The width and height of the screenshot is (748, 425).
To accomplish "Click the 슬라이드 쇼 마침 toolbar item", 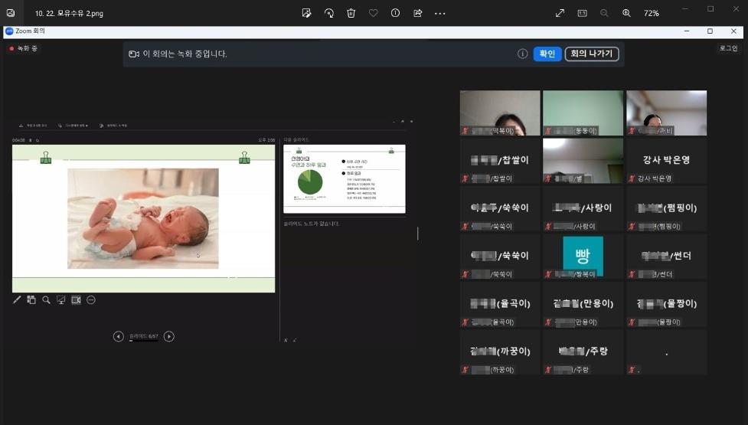I will (x=113, y=126).
